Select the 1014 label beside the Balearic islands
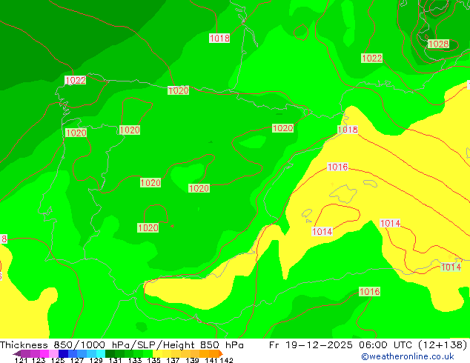Image resolution: width=470 pixels, height=363 pixels. [x=322, y=232]
